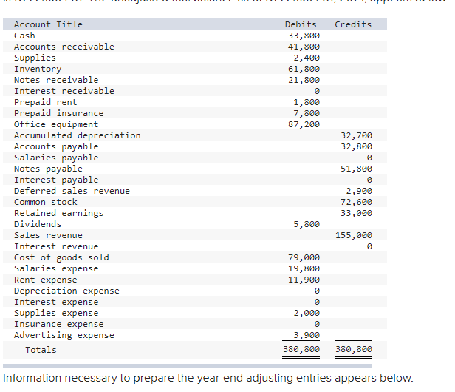Select the 'Supplies' account label
Screen dimensions: 455x392
pyautogui.click(x=35, y=58)
